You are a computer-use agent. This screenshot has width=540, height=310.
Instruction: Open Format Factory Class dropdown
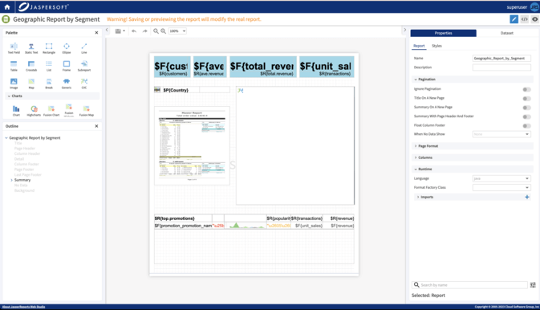click(501, 188)
